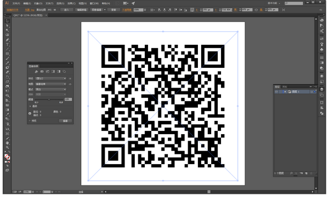Viewport: 329px width, 197px height.
Task: Open the Type menu
Action: pyautogui.click(x=49, y=3)
